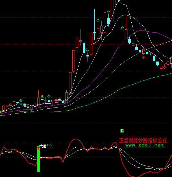
Task: Click the right of two adjacent green arrows
Action: pyautogui.click(x=49, y=97)
